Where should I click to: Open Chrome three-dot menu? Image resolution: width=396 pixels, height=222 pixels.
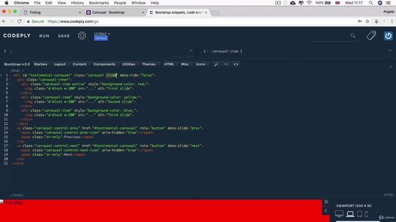point(392,22)
